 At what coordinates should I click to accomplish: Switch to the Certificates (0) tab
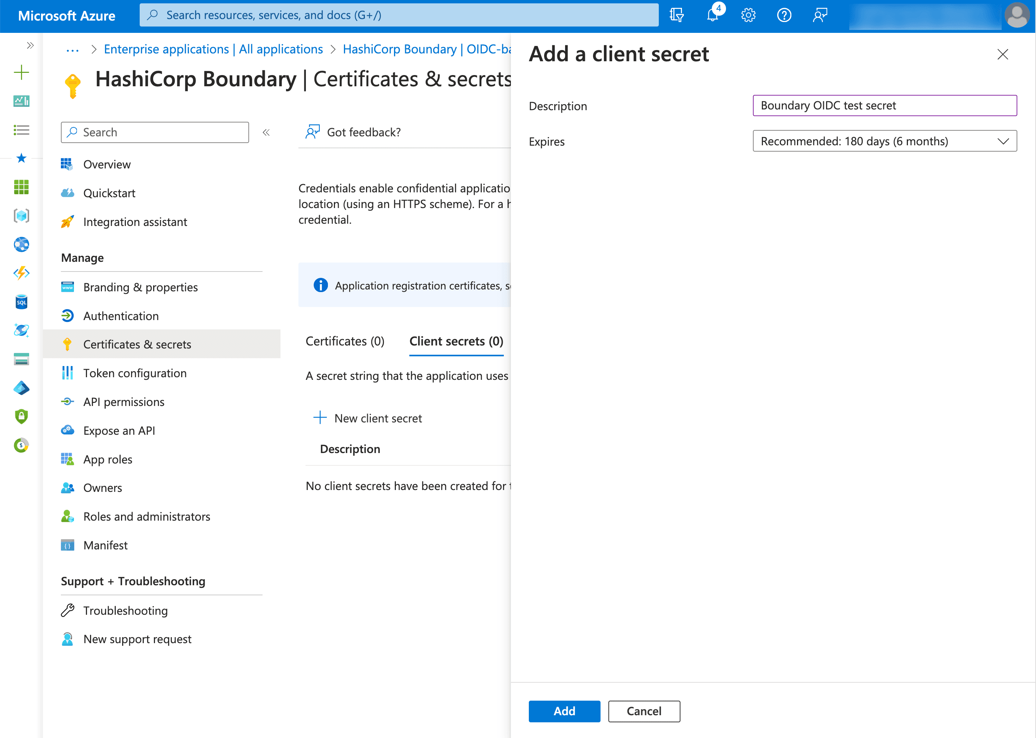(345, 341)
